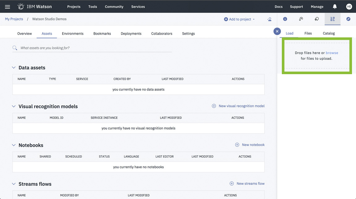The height and width of the screenshot is (199, 356).
Task: Open the Tools menu
Action: pyautogui.click(x=93, y=6)
